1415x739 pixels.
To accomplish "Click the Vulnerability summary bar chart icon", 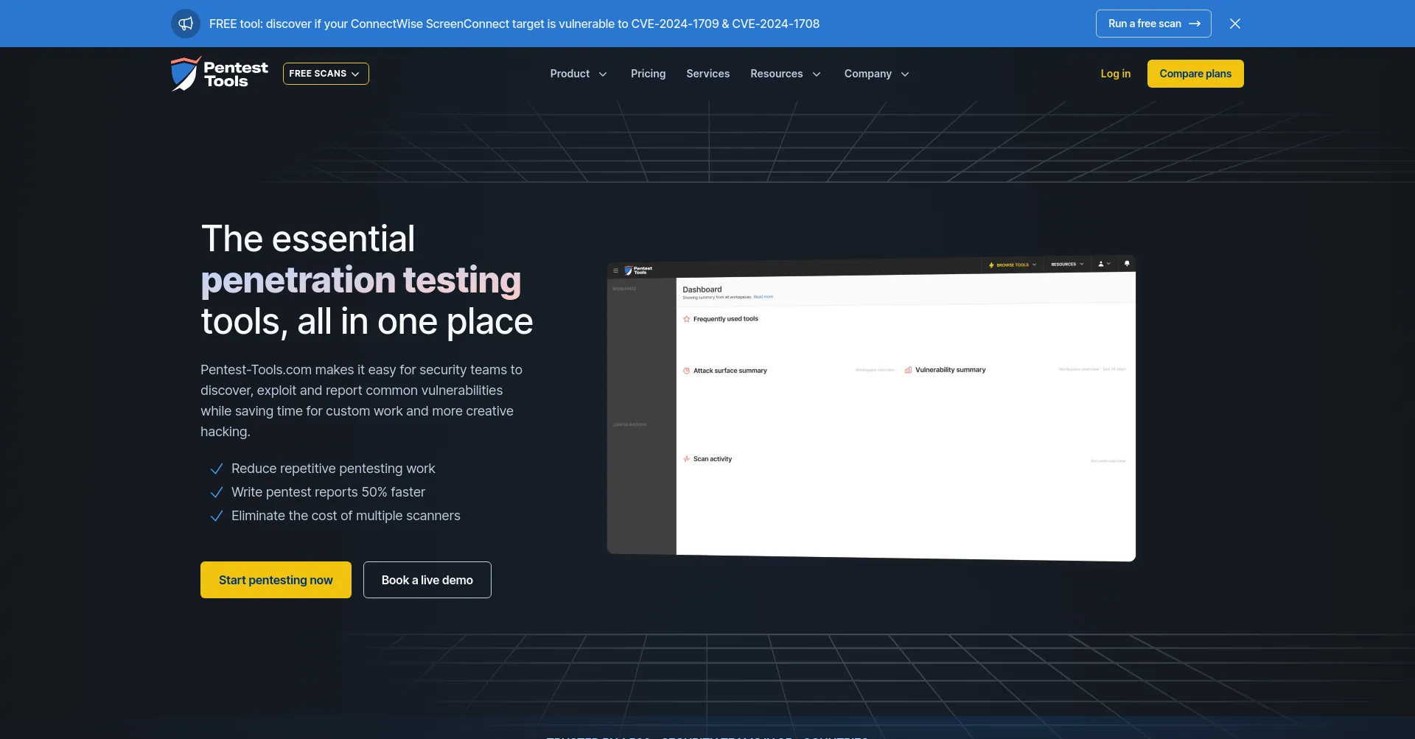I will click(x=909, y=370).
